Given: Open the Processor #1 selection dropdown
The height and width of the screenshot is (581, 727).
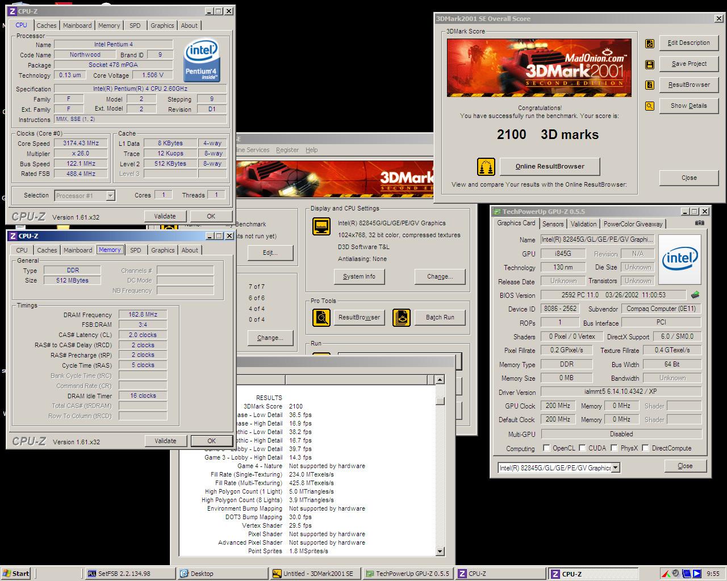Looking at the screenshot, I should tap(110, 196).
